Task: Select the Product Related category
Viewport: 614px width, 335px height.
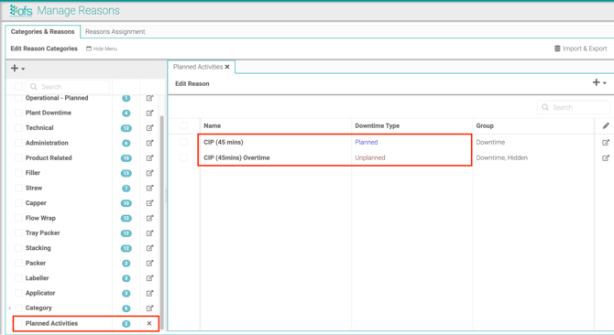Action: click(49, 158)
